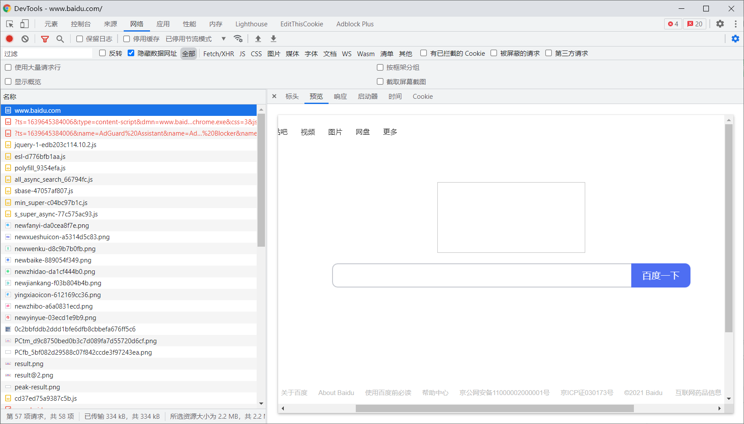Select newzhibo-a6a0831ecd.png request
Viewport: 744px width, 424px height.
point(129,306)
